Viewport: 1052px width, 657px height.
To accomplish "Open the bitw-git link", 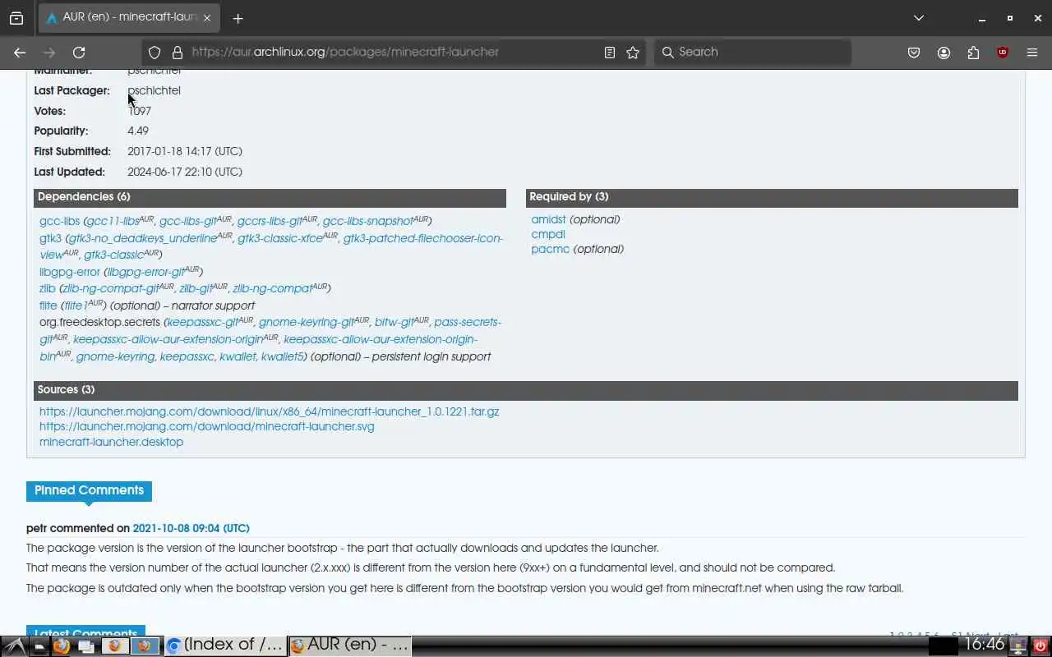I will tap(394, 322).
